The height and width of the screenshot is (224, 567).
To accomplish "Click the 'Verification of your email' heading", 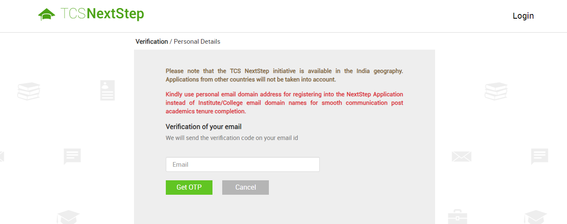I will (204, 127).
